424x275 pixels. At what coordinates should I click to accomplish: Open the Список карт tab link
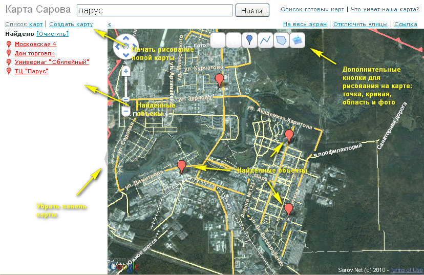point(24,24)
